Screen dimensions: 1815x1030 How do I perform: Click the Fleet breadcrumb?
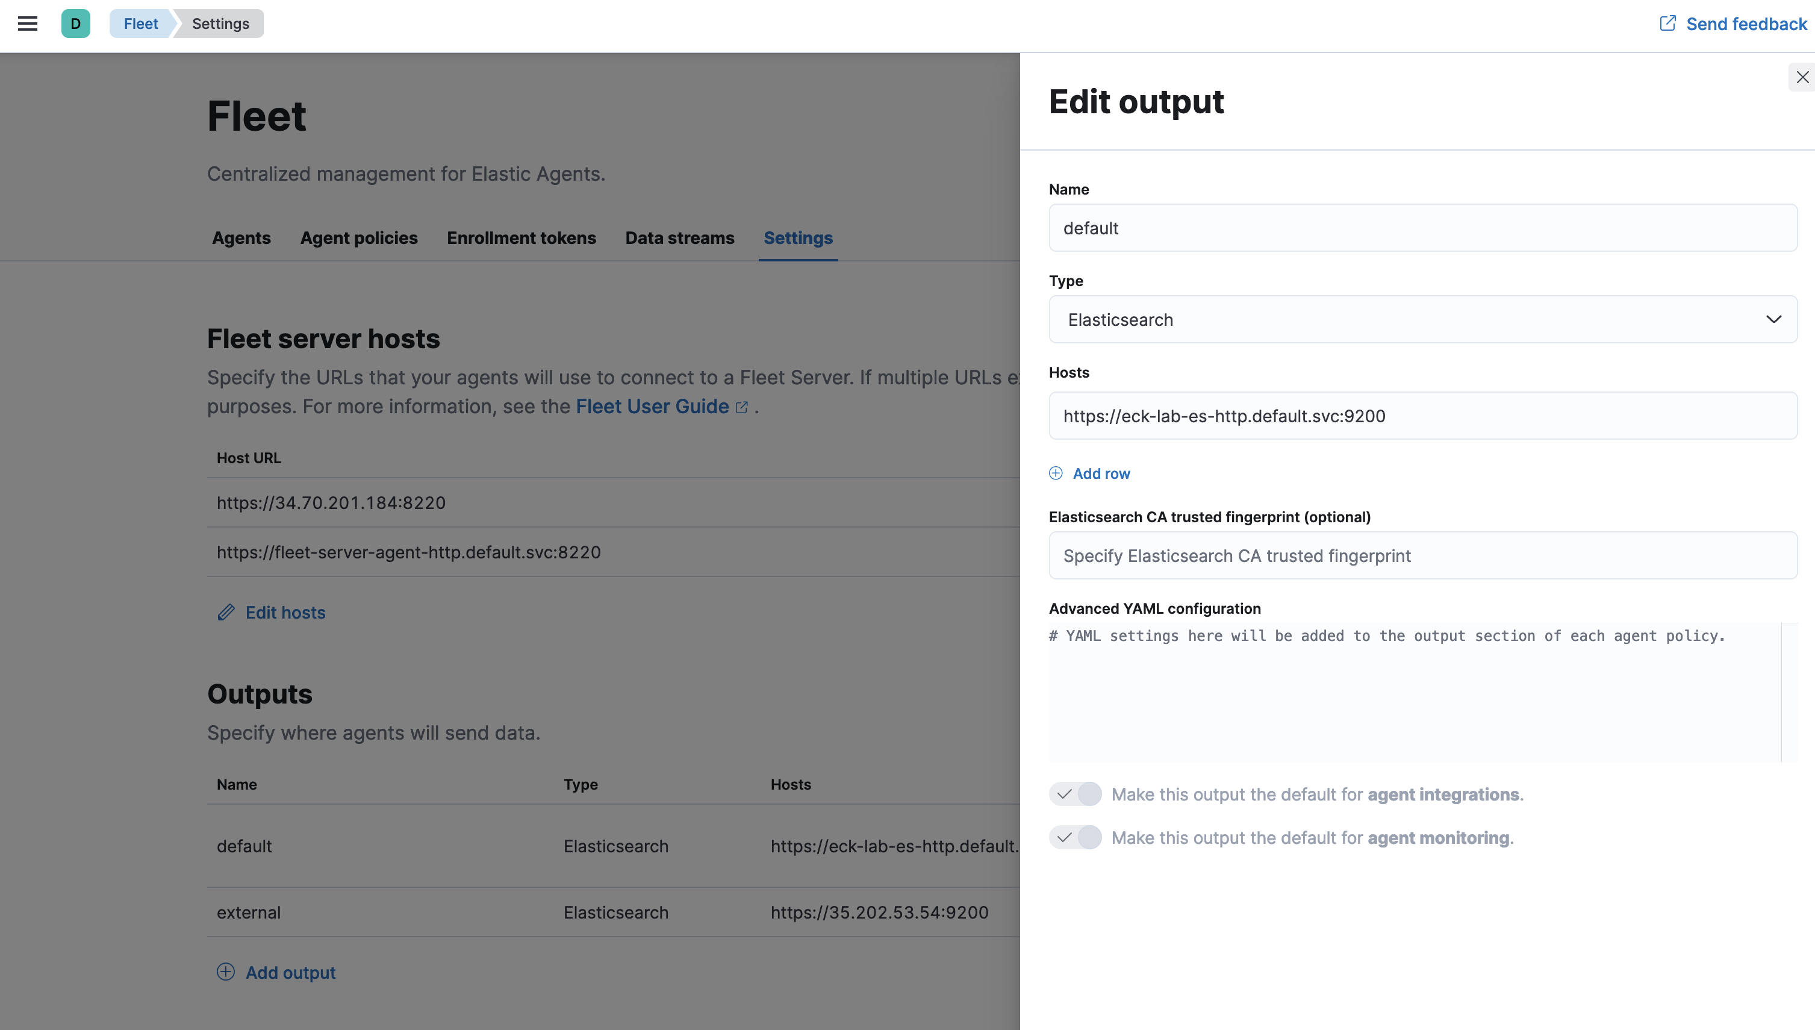pos(141,23)
